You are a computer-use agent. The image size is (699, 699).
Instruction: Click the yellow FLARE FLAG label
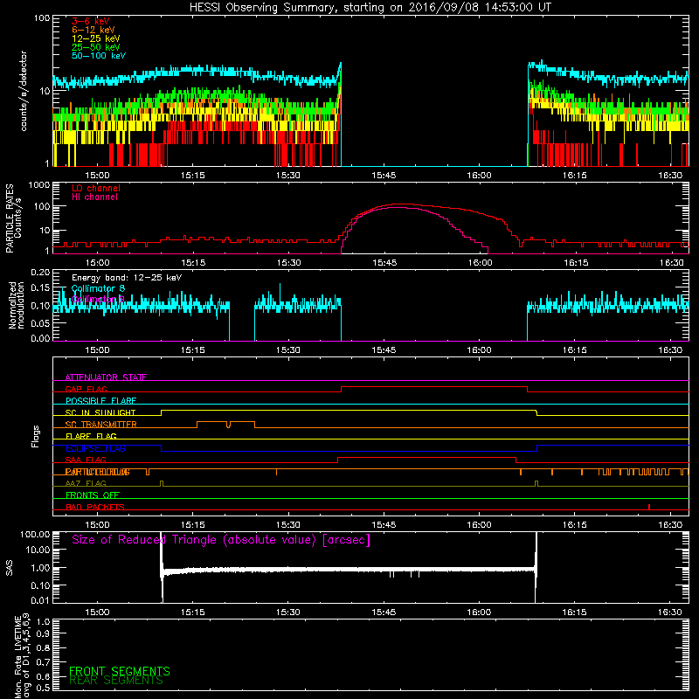pos(91,436)
